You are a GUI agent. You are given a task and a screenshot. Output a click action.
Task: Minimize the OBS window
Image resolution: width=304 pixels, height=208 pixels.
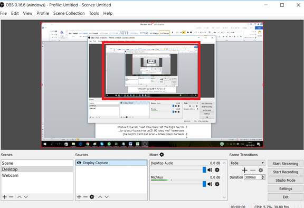pos(266,5)
